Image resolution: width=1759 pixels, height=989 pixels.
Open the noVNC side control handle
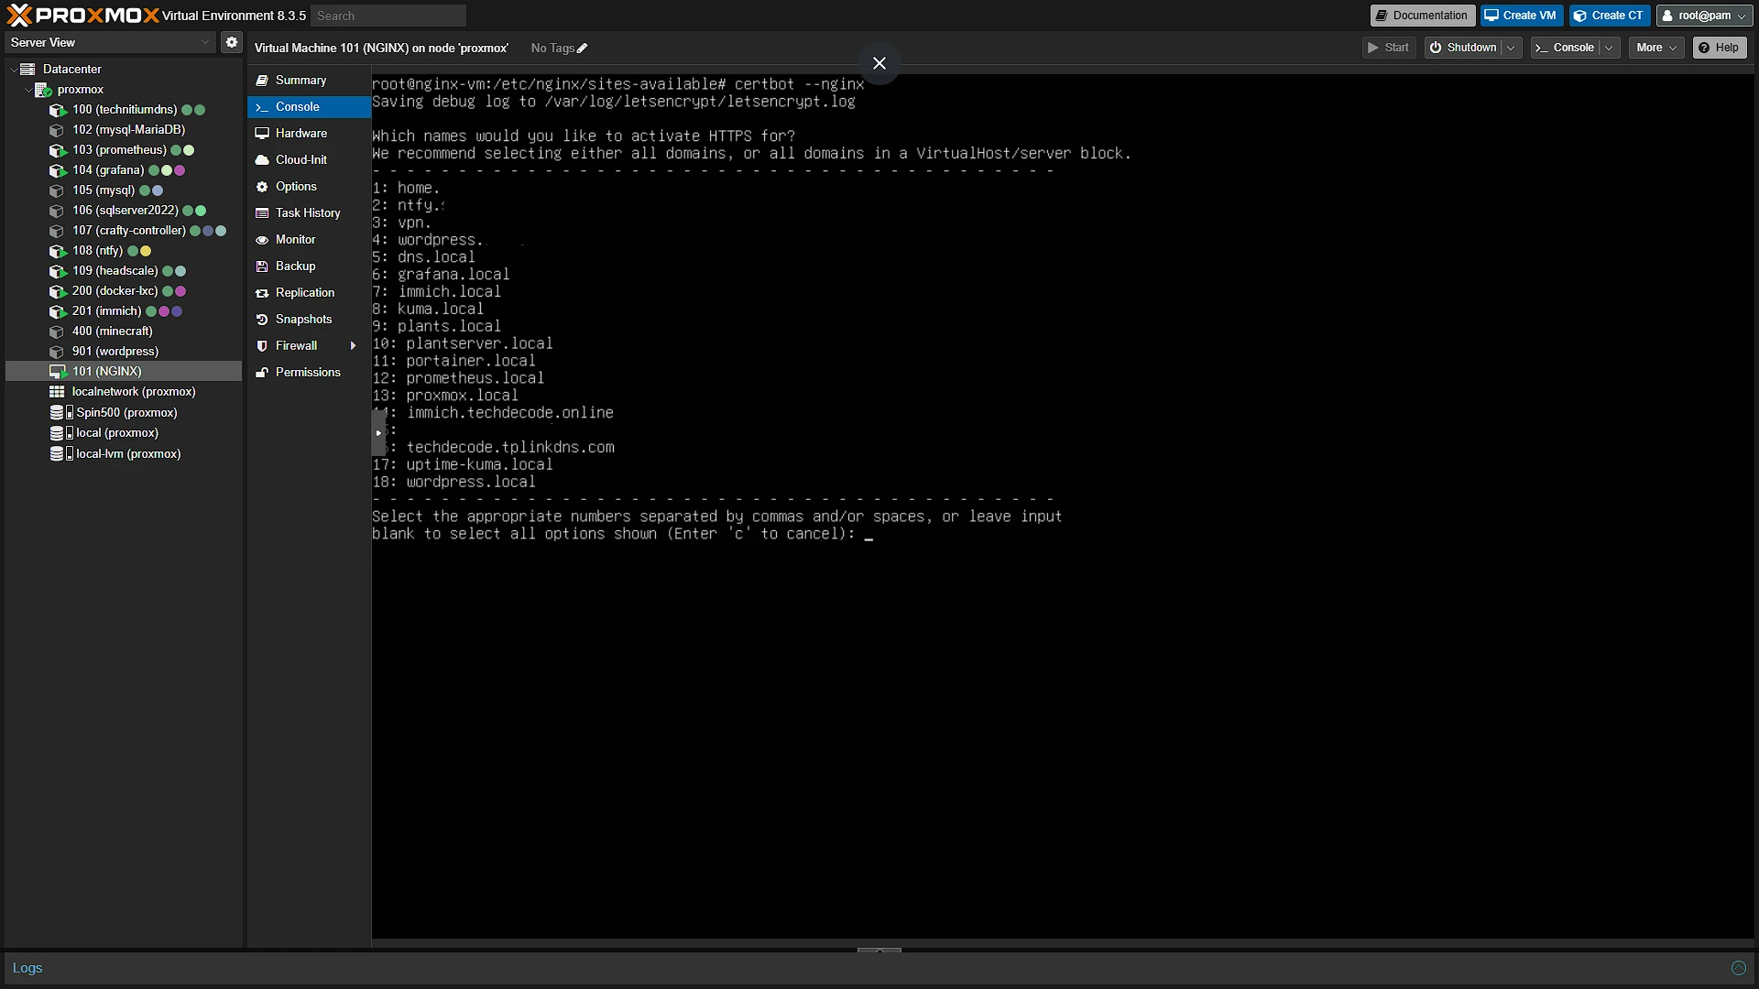point(377,433)
